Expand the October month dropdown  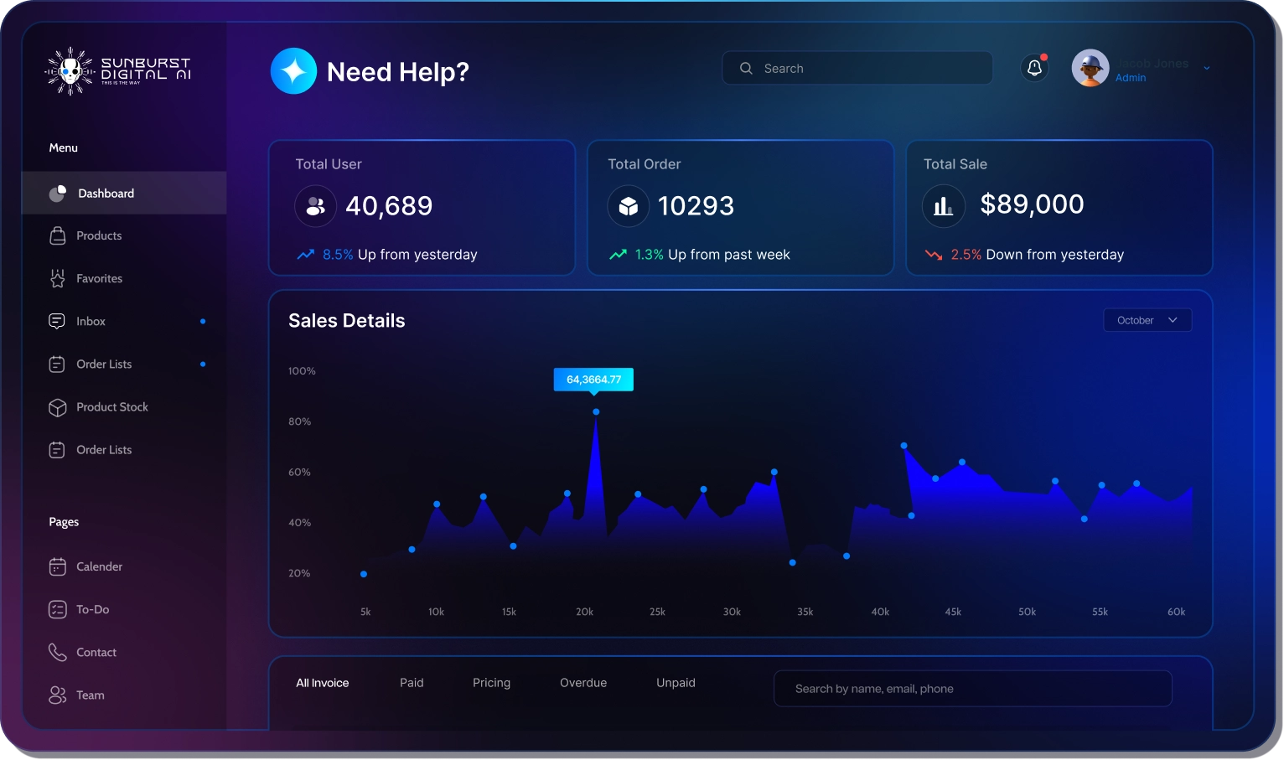(1147, 320)
